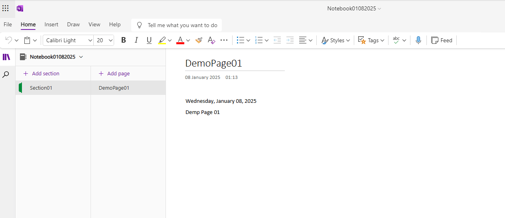Click the Clear Formatting eraser icon

pos(211,40)
